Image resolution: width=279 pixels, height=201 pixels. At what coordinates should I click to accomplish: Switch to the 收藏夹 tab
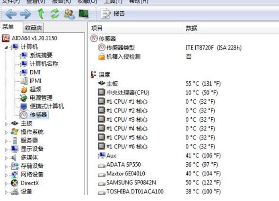[33, 28]
